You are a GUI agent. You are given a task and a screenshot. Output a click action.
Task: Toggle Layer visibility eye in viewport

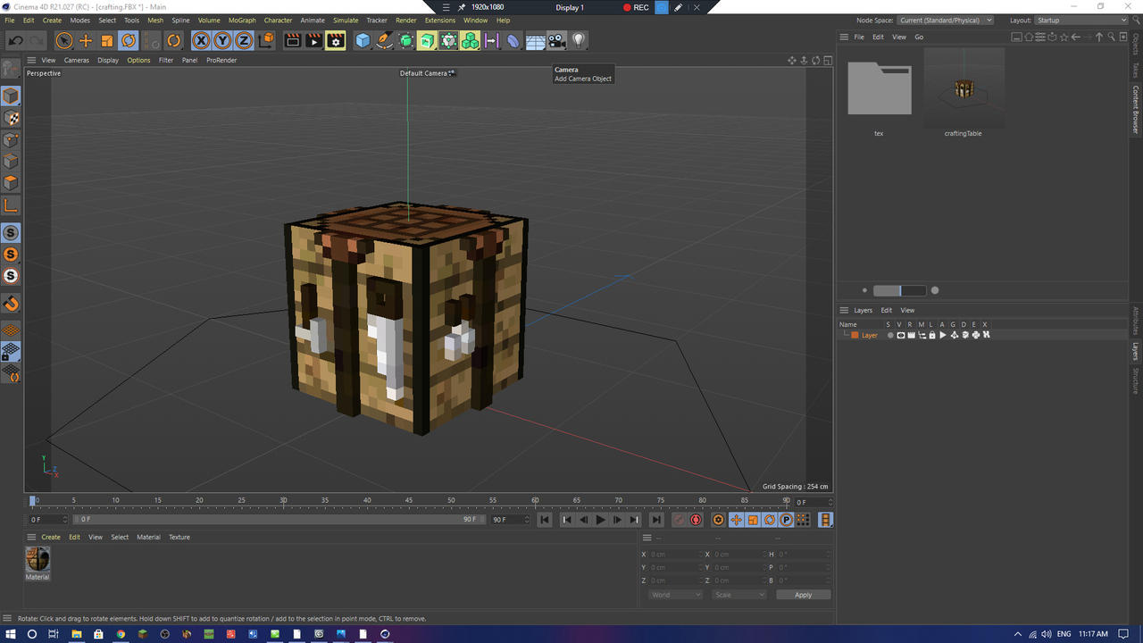tap(900, 335)
